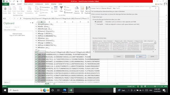
Task: Click Next in the wizard
Action: click(141, 56)
